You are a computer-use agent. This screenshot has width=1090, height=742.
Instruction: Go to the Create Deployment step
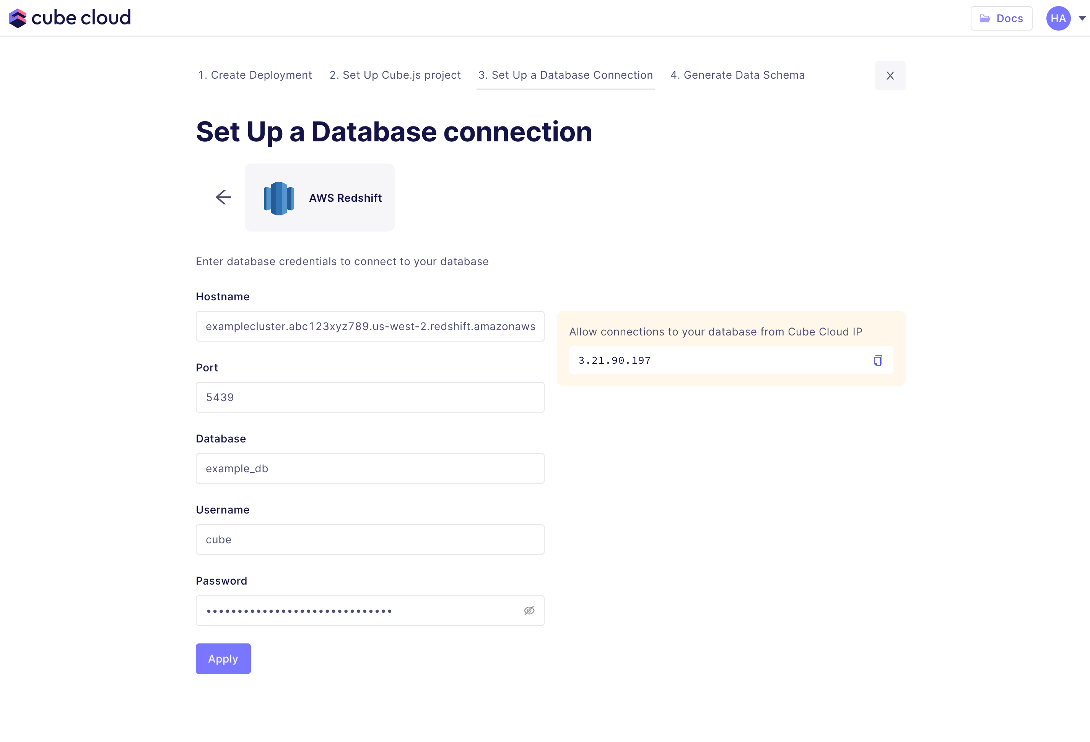point(255,75)
